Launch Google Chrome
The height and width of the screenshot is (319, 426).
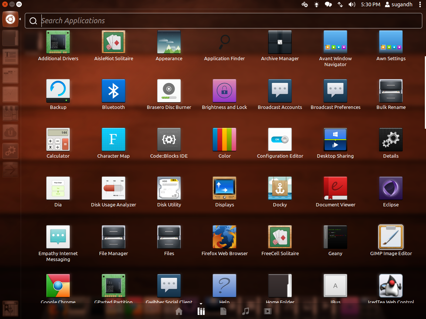click(58, 286)
